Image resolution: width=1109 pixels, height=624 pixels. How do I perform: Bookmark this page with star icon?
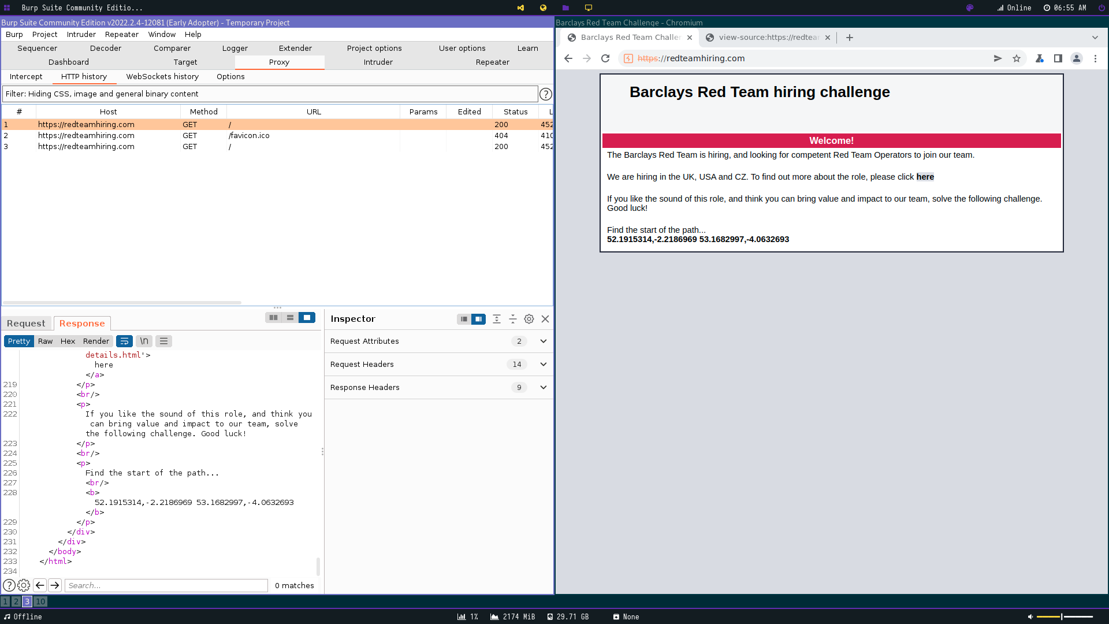point(1017,58)
